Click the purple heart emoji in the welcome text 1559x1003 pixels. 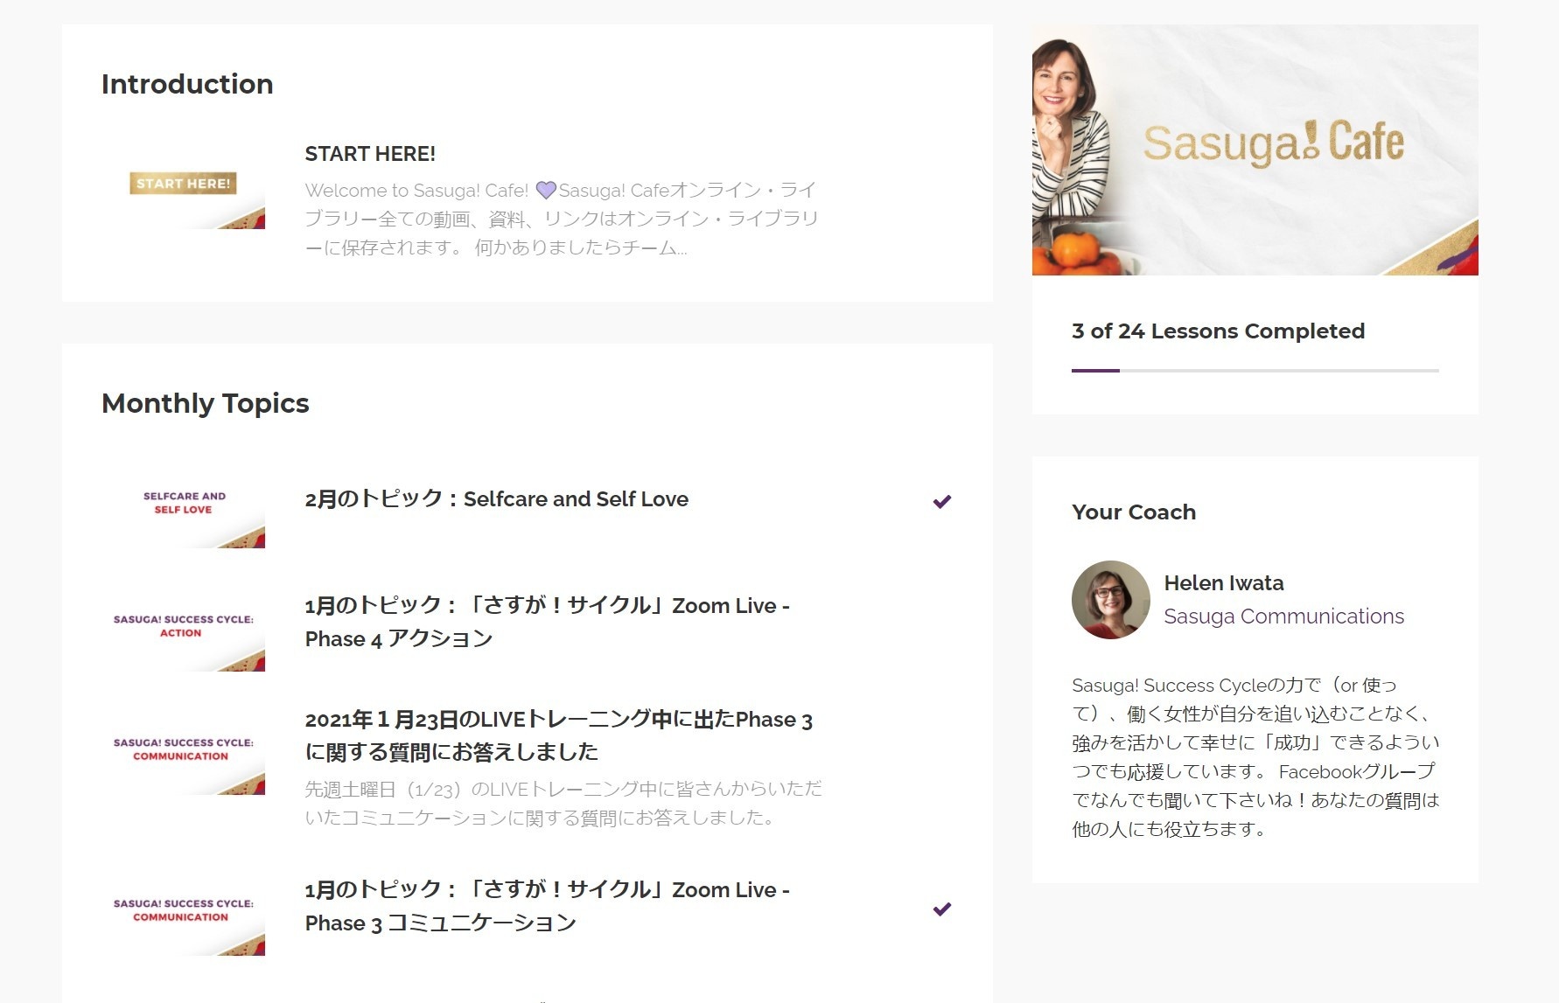546,190
